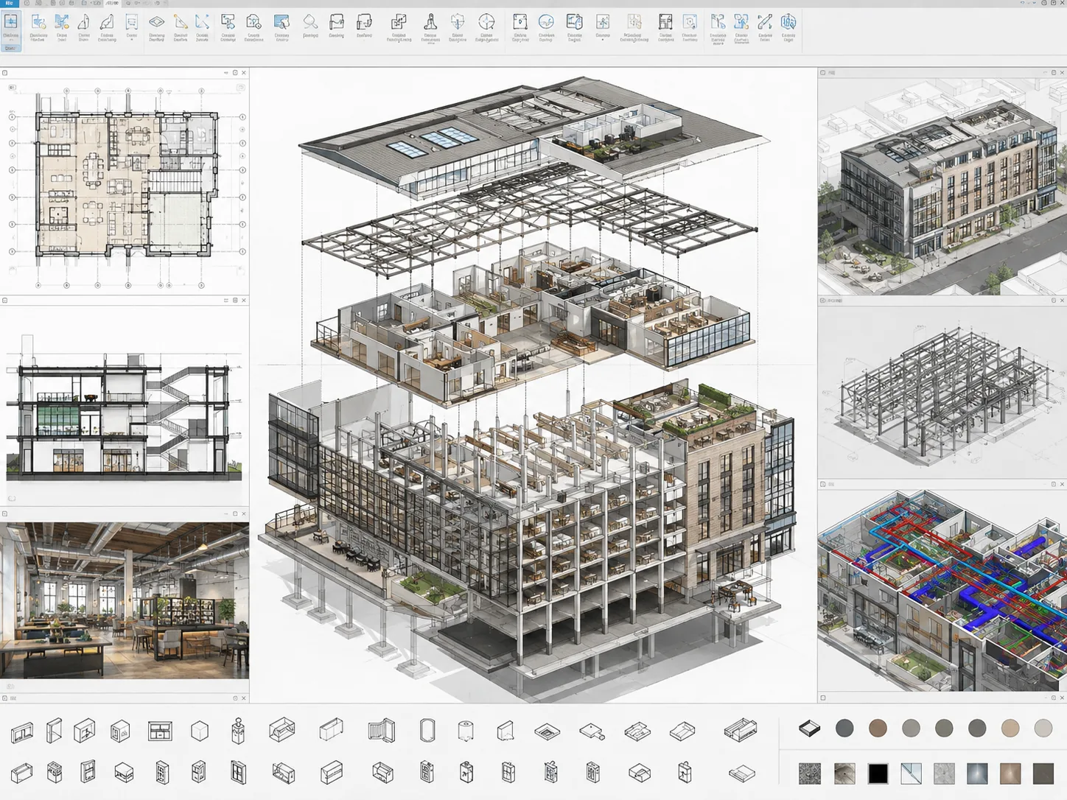Screen dimensions: 1067x800
Task: Select the shelving cabinet component in the top row
Action: (160, 731)
